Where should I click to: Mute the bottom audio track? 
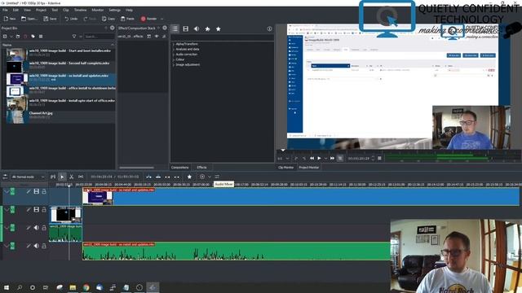(36, 246)
